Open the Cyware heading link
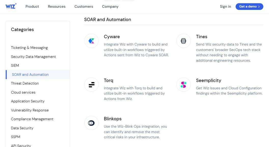This screenshot has height=147, width=269. (112, 37)
